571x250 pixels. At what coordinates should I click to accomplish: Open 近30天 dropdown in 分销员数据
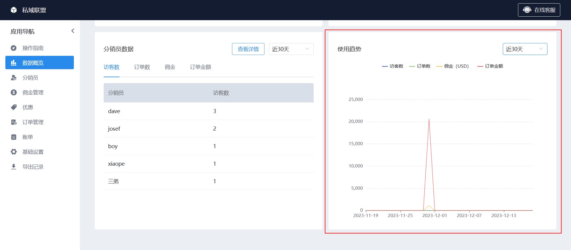pos(291,49)
